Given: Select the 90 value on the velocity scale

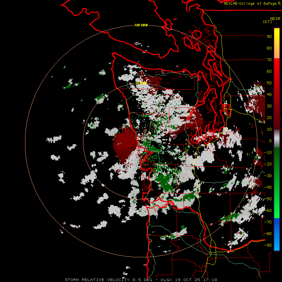Looking at the screenshot, I should coord(269,37).
